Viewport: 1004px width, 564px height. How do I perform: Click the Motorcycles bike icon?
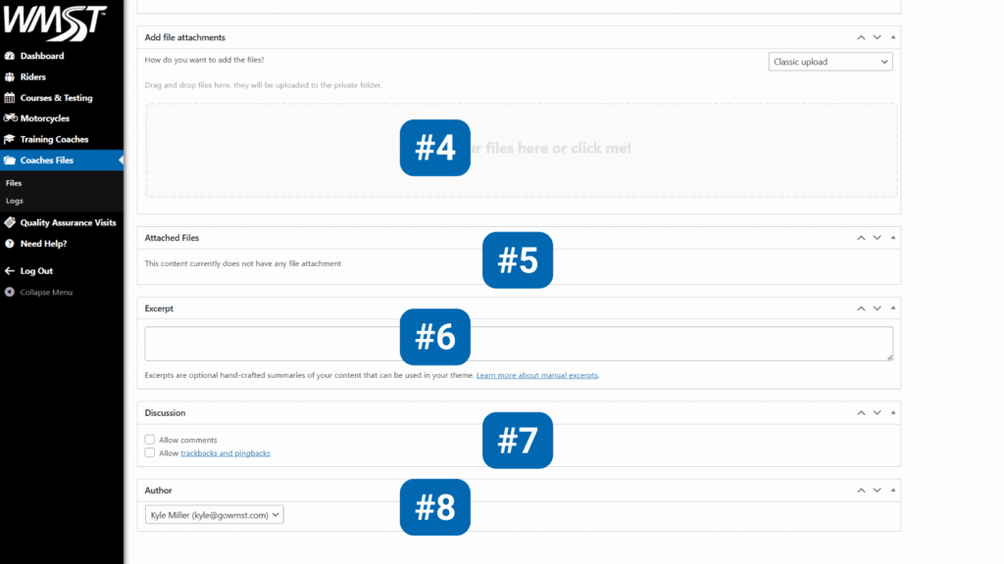point(10,118)
